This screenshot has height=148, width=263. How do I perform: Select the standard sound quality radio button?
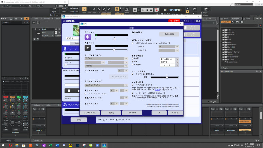tap(133, 62)
